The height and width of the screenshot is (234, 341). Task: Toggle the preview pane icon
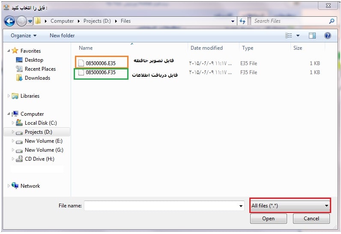(312, 36)
